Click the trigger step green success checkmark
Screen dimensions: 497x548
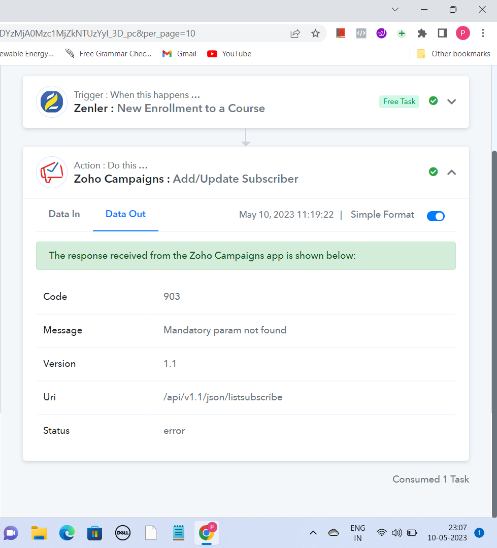point(433,101)
